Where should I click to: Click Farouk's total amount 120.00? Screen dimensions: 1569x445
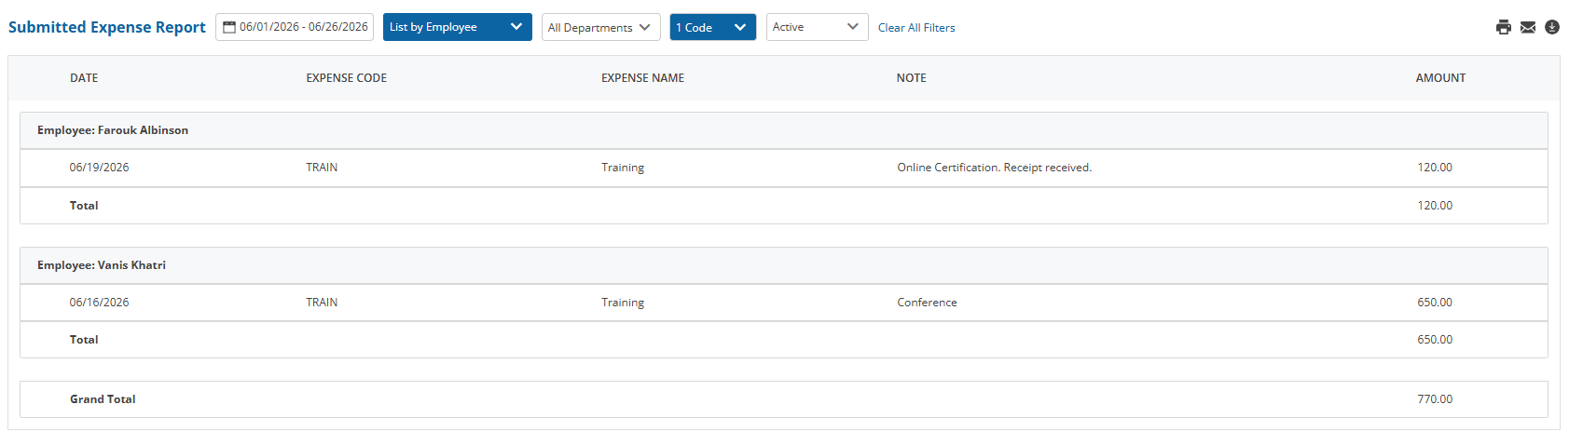1435,206
